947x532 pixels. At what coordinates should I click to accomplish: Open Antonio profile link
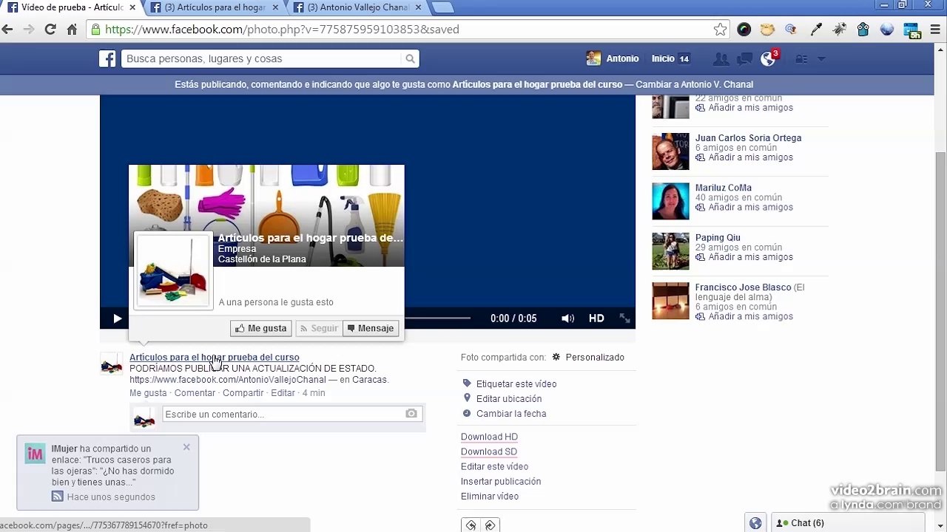pyautogui.click(x=613, y=58)
